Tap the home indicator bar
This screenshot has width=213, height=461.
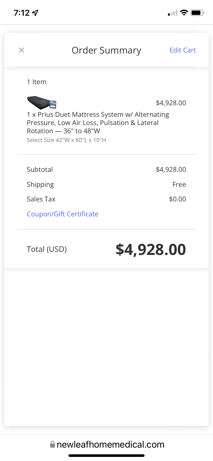pyautogui.click(x=106, y=456)
